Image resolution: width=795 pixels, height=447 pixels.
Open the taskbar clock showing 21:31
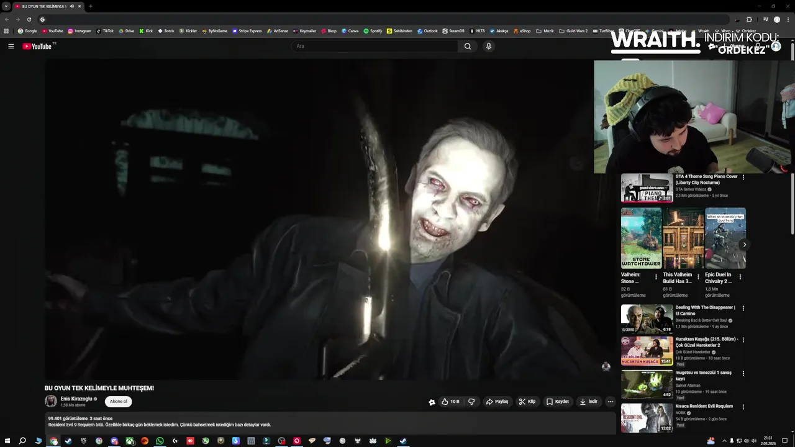(x=768, y=441)
